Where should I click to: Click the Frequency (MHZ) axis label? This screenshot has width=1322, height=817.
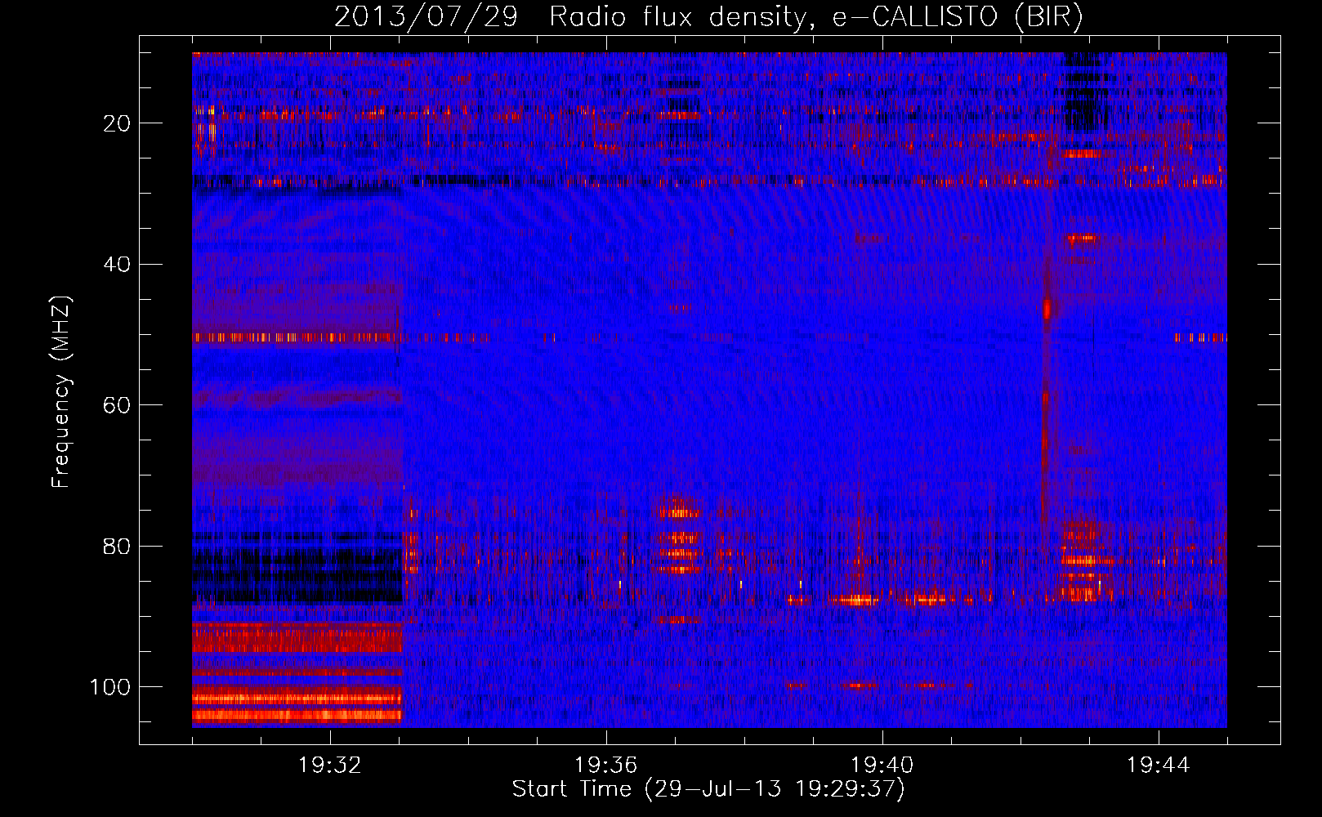pyautogui.click(x=61, y=391)
